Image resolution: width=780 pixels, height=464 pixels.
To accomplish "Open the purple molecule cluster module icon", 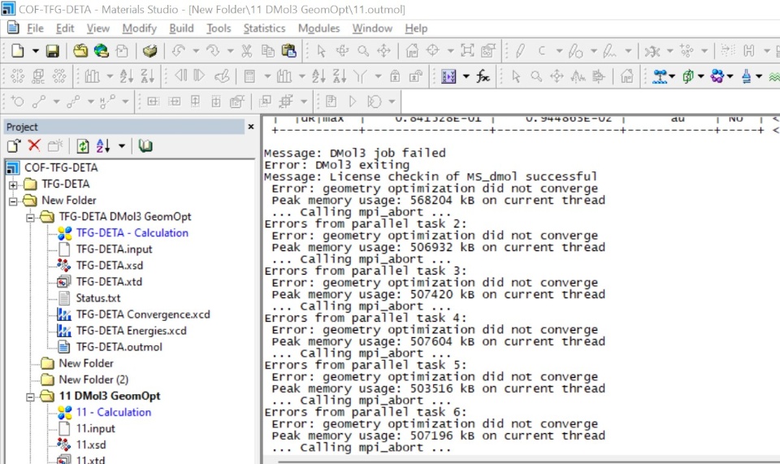I will point(717,76).
